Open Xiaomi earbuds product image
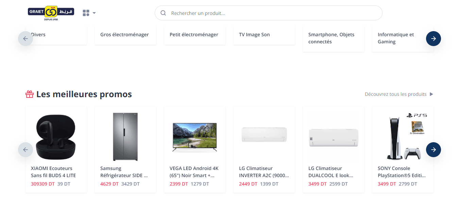The height and width of the screenshot is (212, 458). pyautogui.click(x=56, y=137)
